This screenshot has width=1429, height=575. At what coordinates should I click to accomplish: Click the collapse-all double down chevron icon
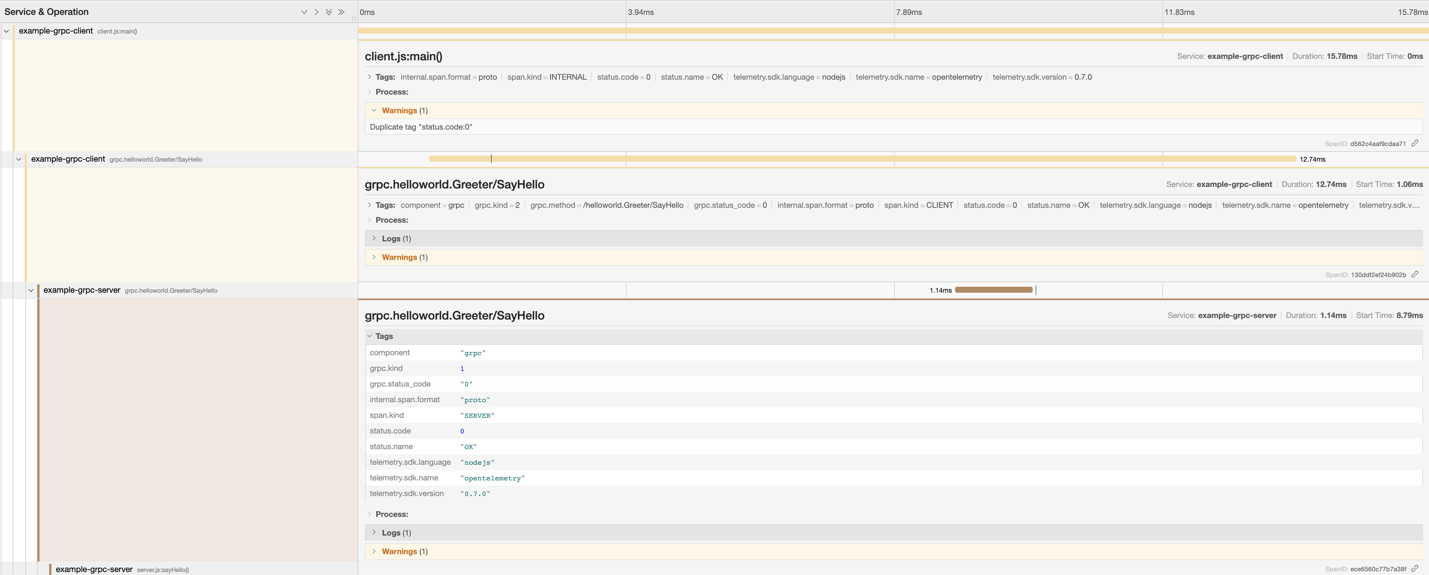[329, 12]
